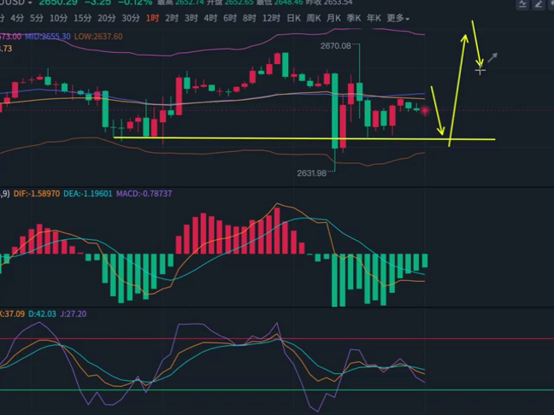The width and height of the screenshot is (554, 415).
Task: Click the 2670.08 high price label
Action: (x=336, y=46)
